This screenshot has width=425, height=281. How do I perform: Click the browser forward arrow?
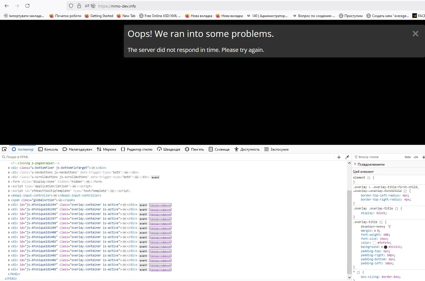tap(17, 6)
